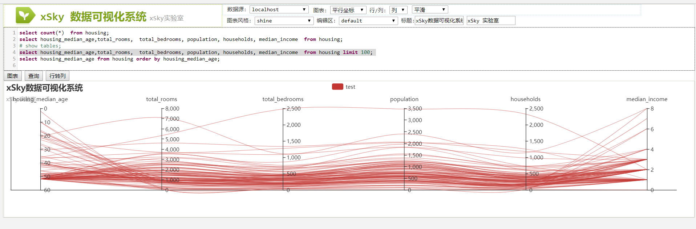The height and width of the screenshot is (229, 696).
Task: Expand the default editor theme dropdown
Action: [368, 21]
